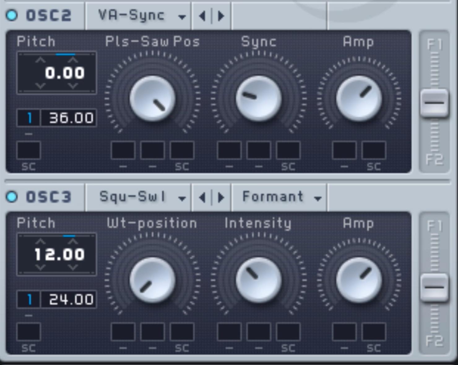Click second modulation slot under OSC2 Sync

click(259, 150)
